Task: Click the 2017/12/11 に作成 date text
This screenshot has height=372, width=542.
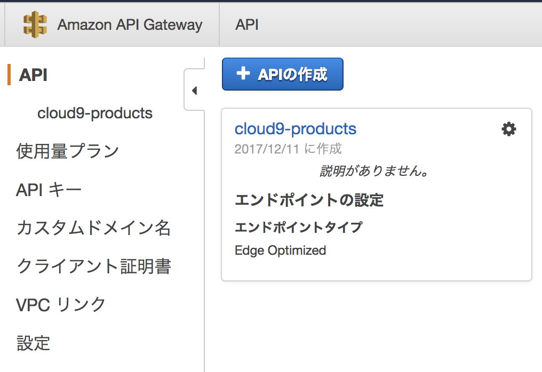Action: click(x=288, y=149)
